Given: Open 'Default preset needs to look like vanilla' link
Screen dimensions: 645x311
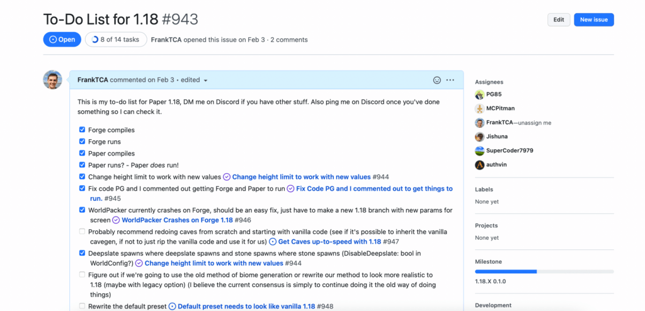Looking at the screenshot, I should [246, 307].
